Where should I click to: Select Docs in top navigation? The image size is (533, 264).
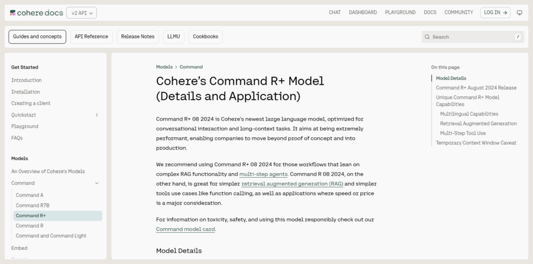pyautogui.click(x=430, y=12)
